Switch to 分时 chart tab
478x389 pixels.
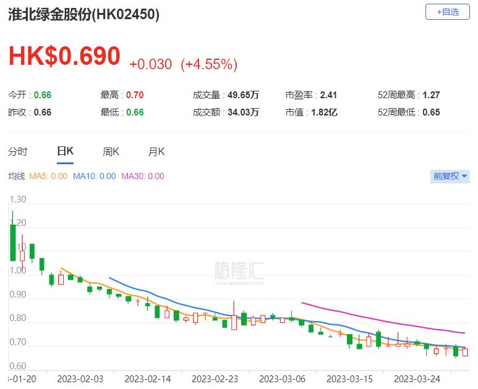tap(18, 151)
